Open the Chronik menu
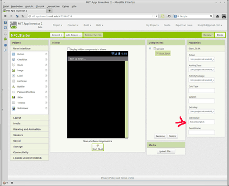This screenshot has height=186, width=229. [40, 6]
